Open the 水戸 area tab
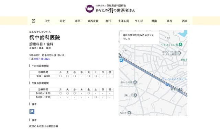This screenshot has height=137, width=220. tap(78, 21)
